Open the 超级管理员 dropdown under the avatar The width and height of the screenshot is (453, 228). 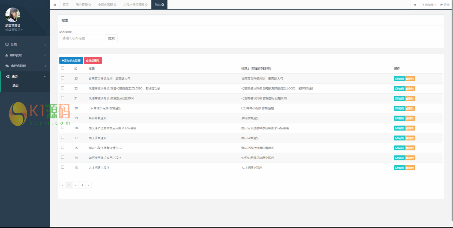pyautogui.click(x=14, y=30)
